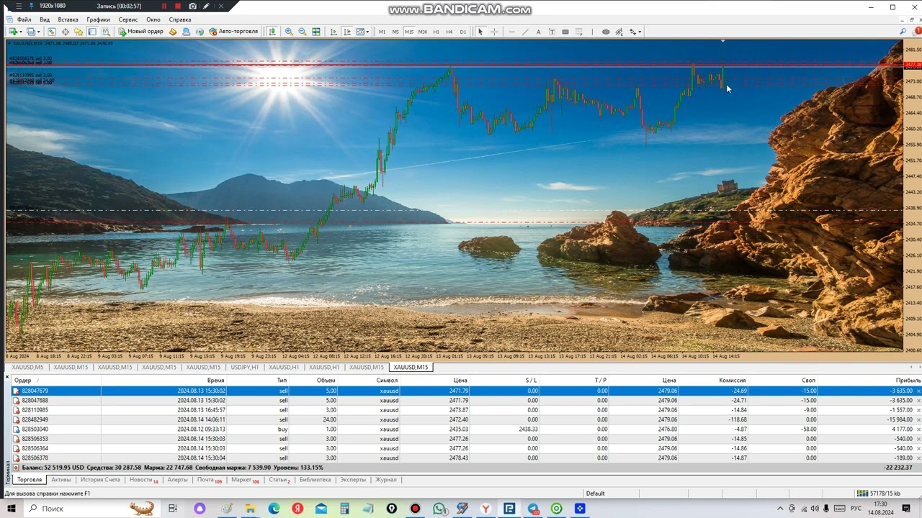Open the История Счета terminal tab
Image resolution: width=922 pixels, height=518 pixels.
[100, 480]
